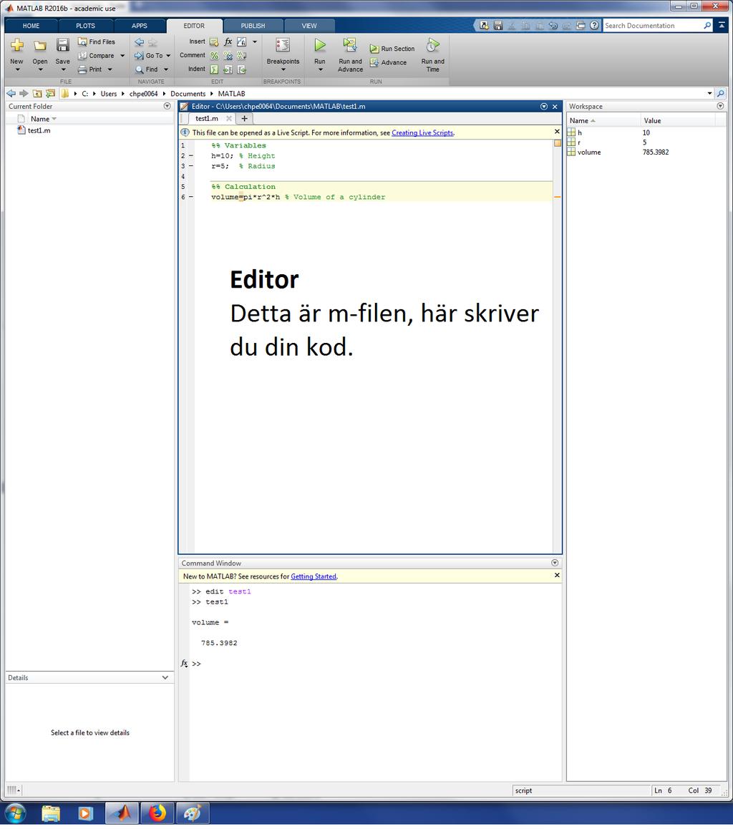Select the test1.m editor tab
This screenshot has width=733, height=829.
207,118
